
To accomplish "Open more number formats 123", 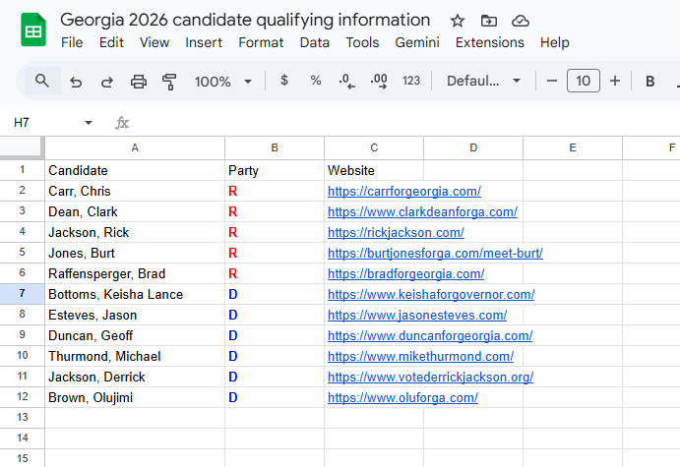I will pos(411,81).
